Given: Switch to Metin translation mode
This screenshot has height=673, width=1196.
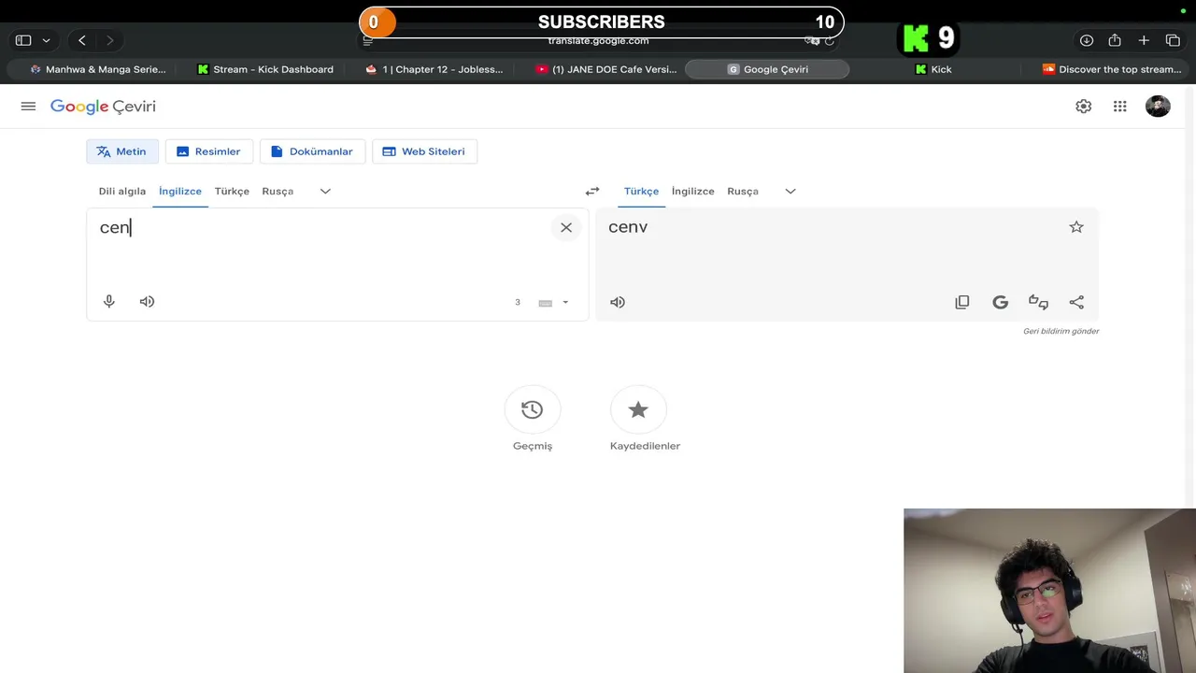Looking at the screenshot, I should [122, 151].
